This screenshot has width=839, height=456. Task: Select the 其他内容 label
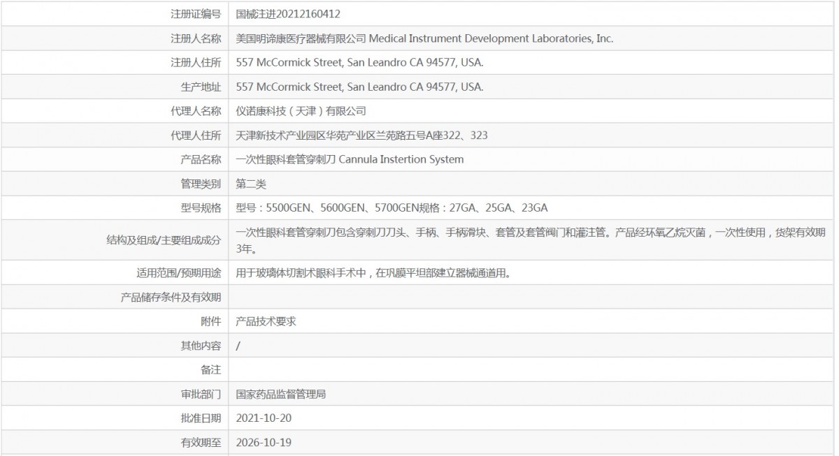(x=201, y=346)
